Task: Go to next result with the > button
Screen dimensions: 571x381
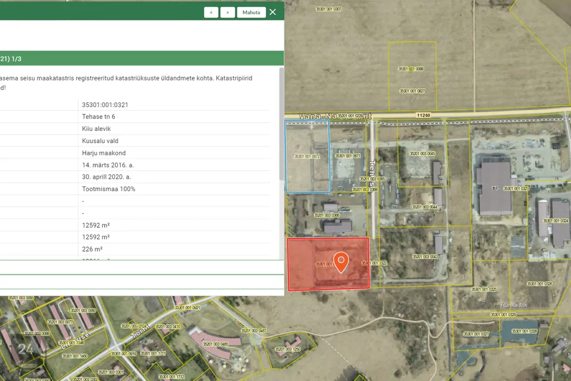Action: tap(228, 12)
